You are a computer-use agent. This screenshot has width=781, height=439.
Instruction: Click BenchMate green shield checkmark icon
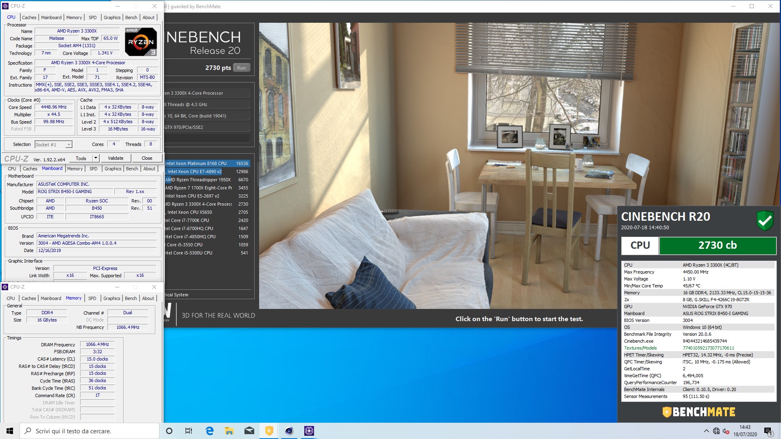765,220
